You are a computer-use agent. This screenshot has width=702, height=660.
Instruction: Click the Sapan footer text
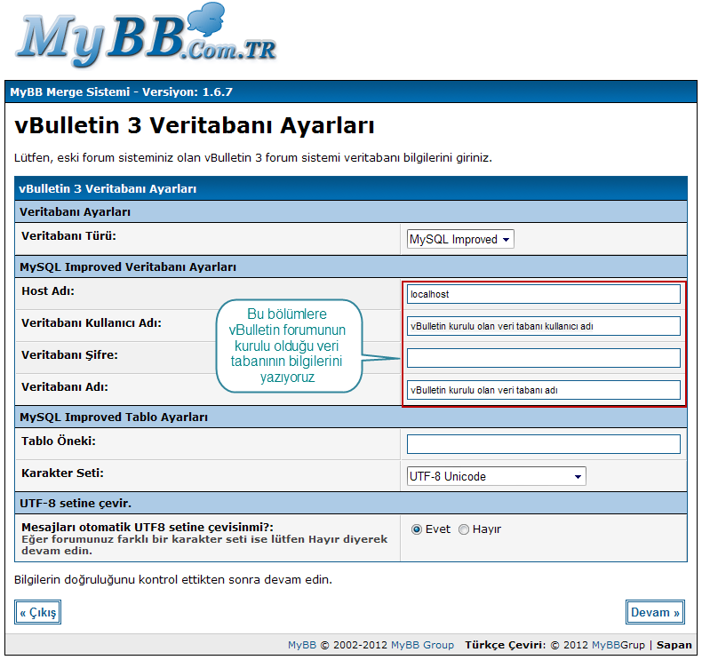pyautogui.click(x=674, y=645)
